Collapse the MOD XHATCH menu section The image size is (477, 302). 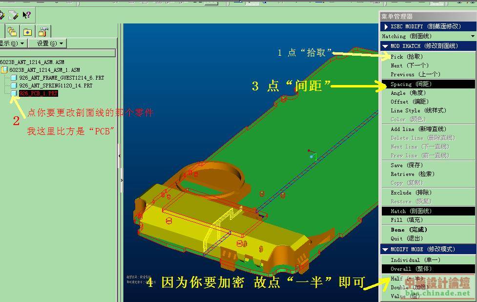[x=385, y=46]
